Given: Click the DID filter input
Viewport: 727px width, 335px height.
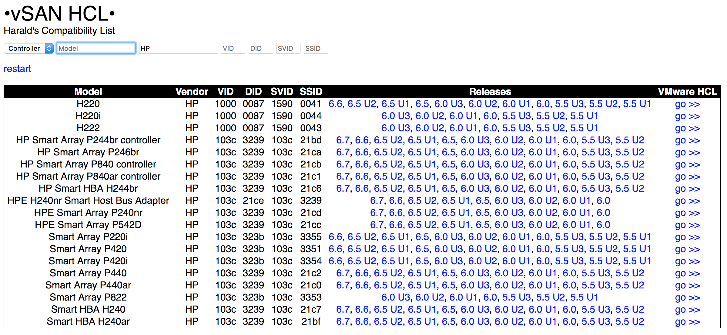Looking at the screenshot, I should pyautogui.click(x=260, y=48).
